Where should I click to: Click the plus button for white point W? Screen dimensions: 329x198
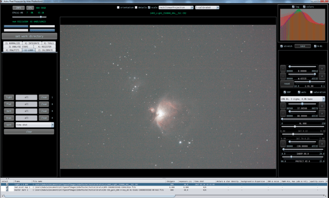click(x=322, y=76)
